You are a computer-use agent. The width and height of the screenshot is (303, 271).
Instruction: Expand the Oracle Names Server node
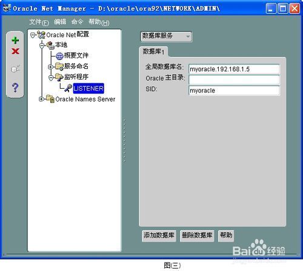42,99
